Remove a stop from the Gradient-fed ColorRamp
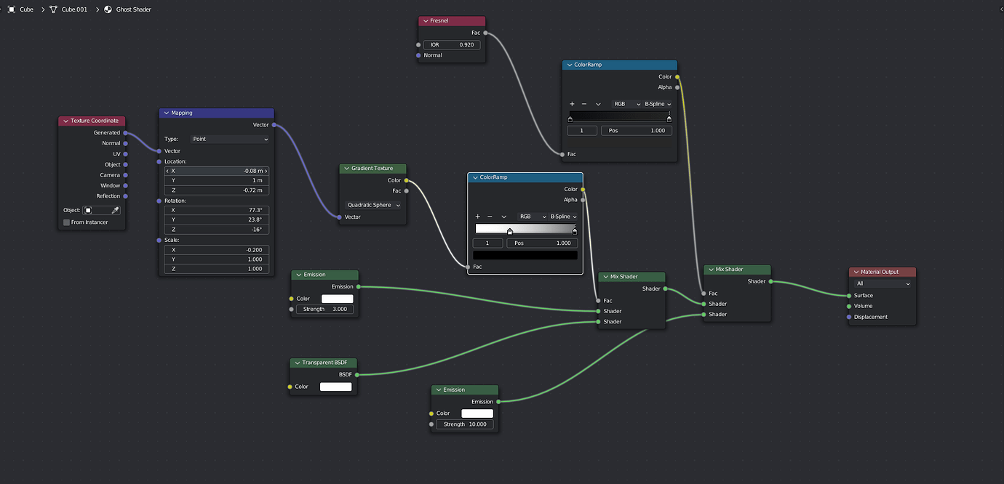1004x484 pixels. [490, 217]
